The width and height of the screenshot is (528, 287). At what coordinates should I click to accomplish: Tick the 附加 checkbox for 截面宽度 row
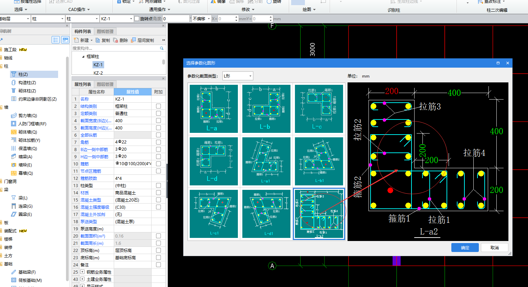coord(158,120)
